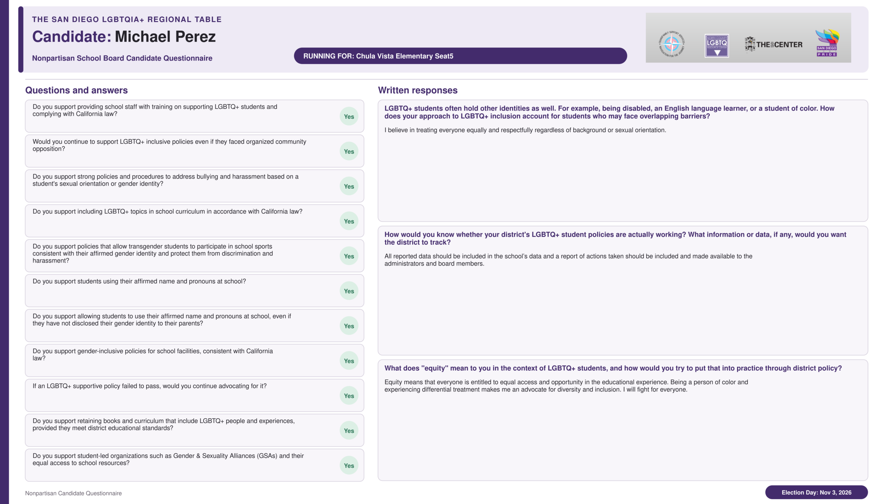Click Yes badge for policy failed to pass question
This screenshot has height=504, width=896.
click(349, 396)
